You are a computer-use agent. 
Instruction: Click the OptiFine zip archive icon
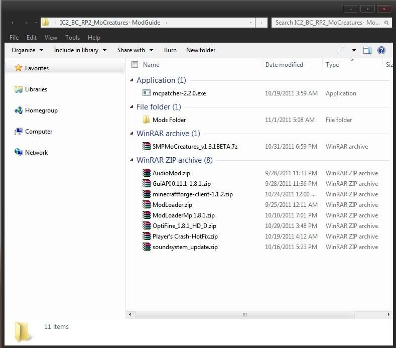click(x=146, y=225)
